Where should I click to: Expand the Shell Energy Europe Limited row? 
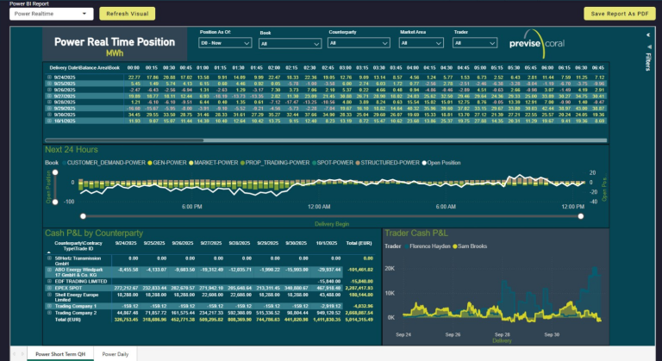pos(49,294)
